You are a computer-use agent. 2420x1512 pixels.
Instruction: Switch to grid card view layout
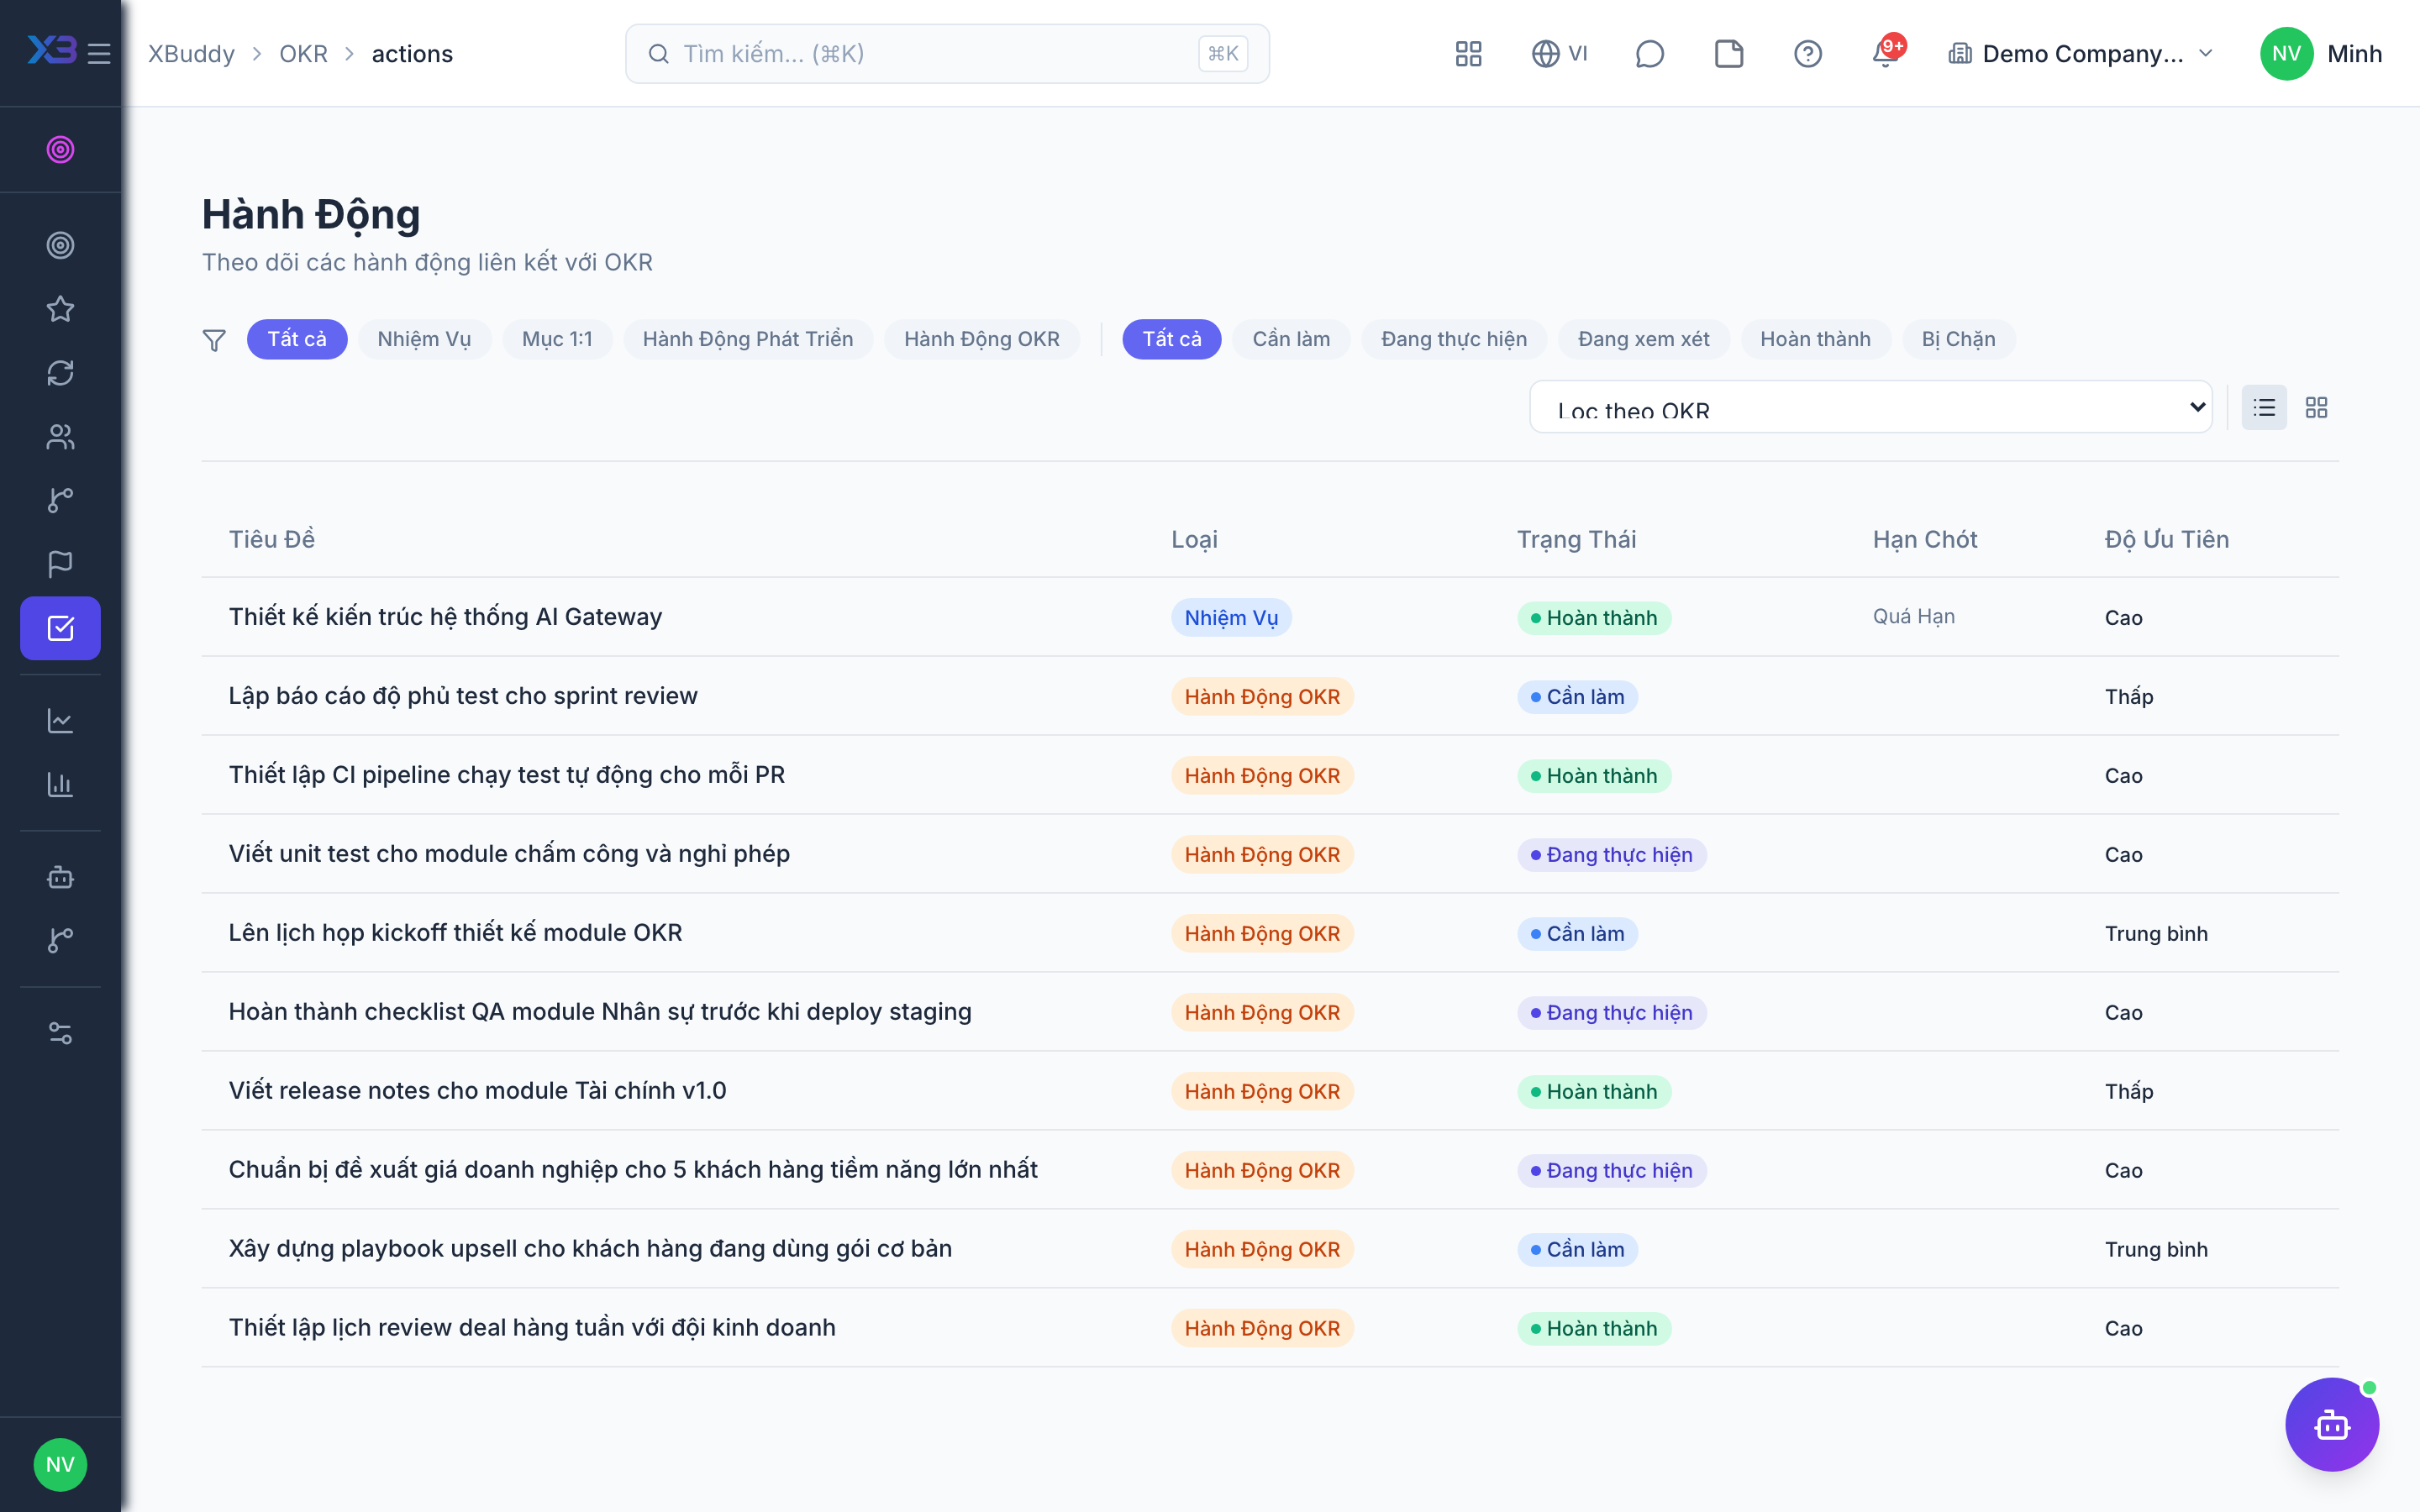[2316, 408]
